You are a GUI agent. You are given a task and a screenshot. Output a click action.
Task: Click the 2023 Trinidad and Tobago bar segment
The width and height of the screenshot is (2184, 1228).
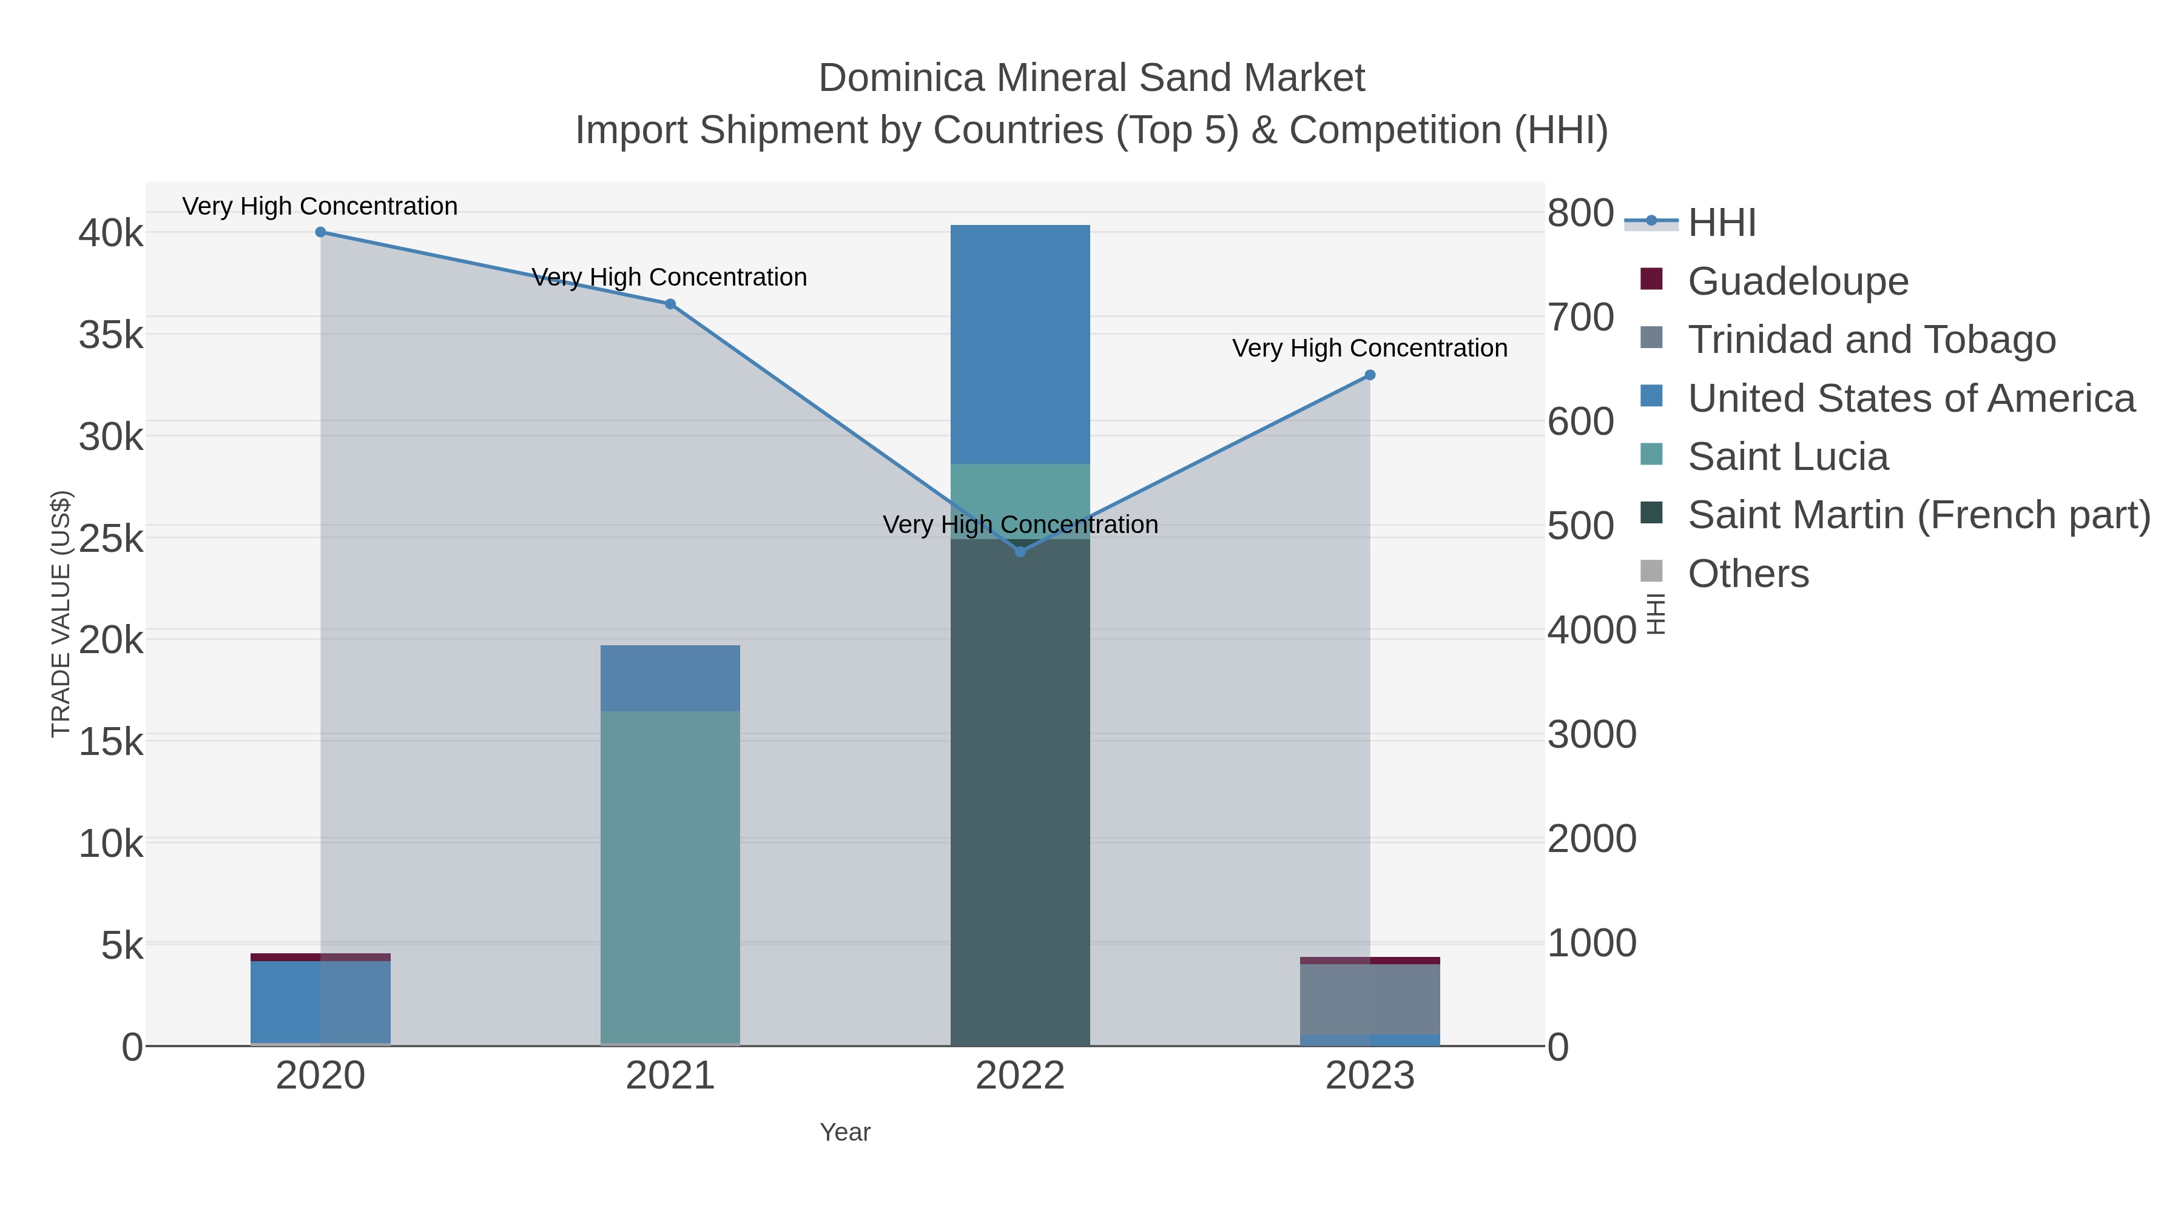pos(1370,1000)
